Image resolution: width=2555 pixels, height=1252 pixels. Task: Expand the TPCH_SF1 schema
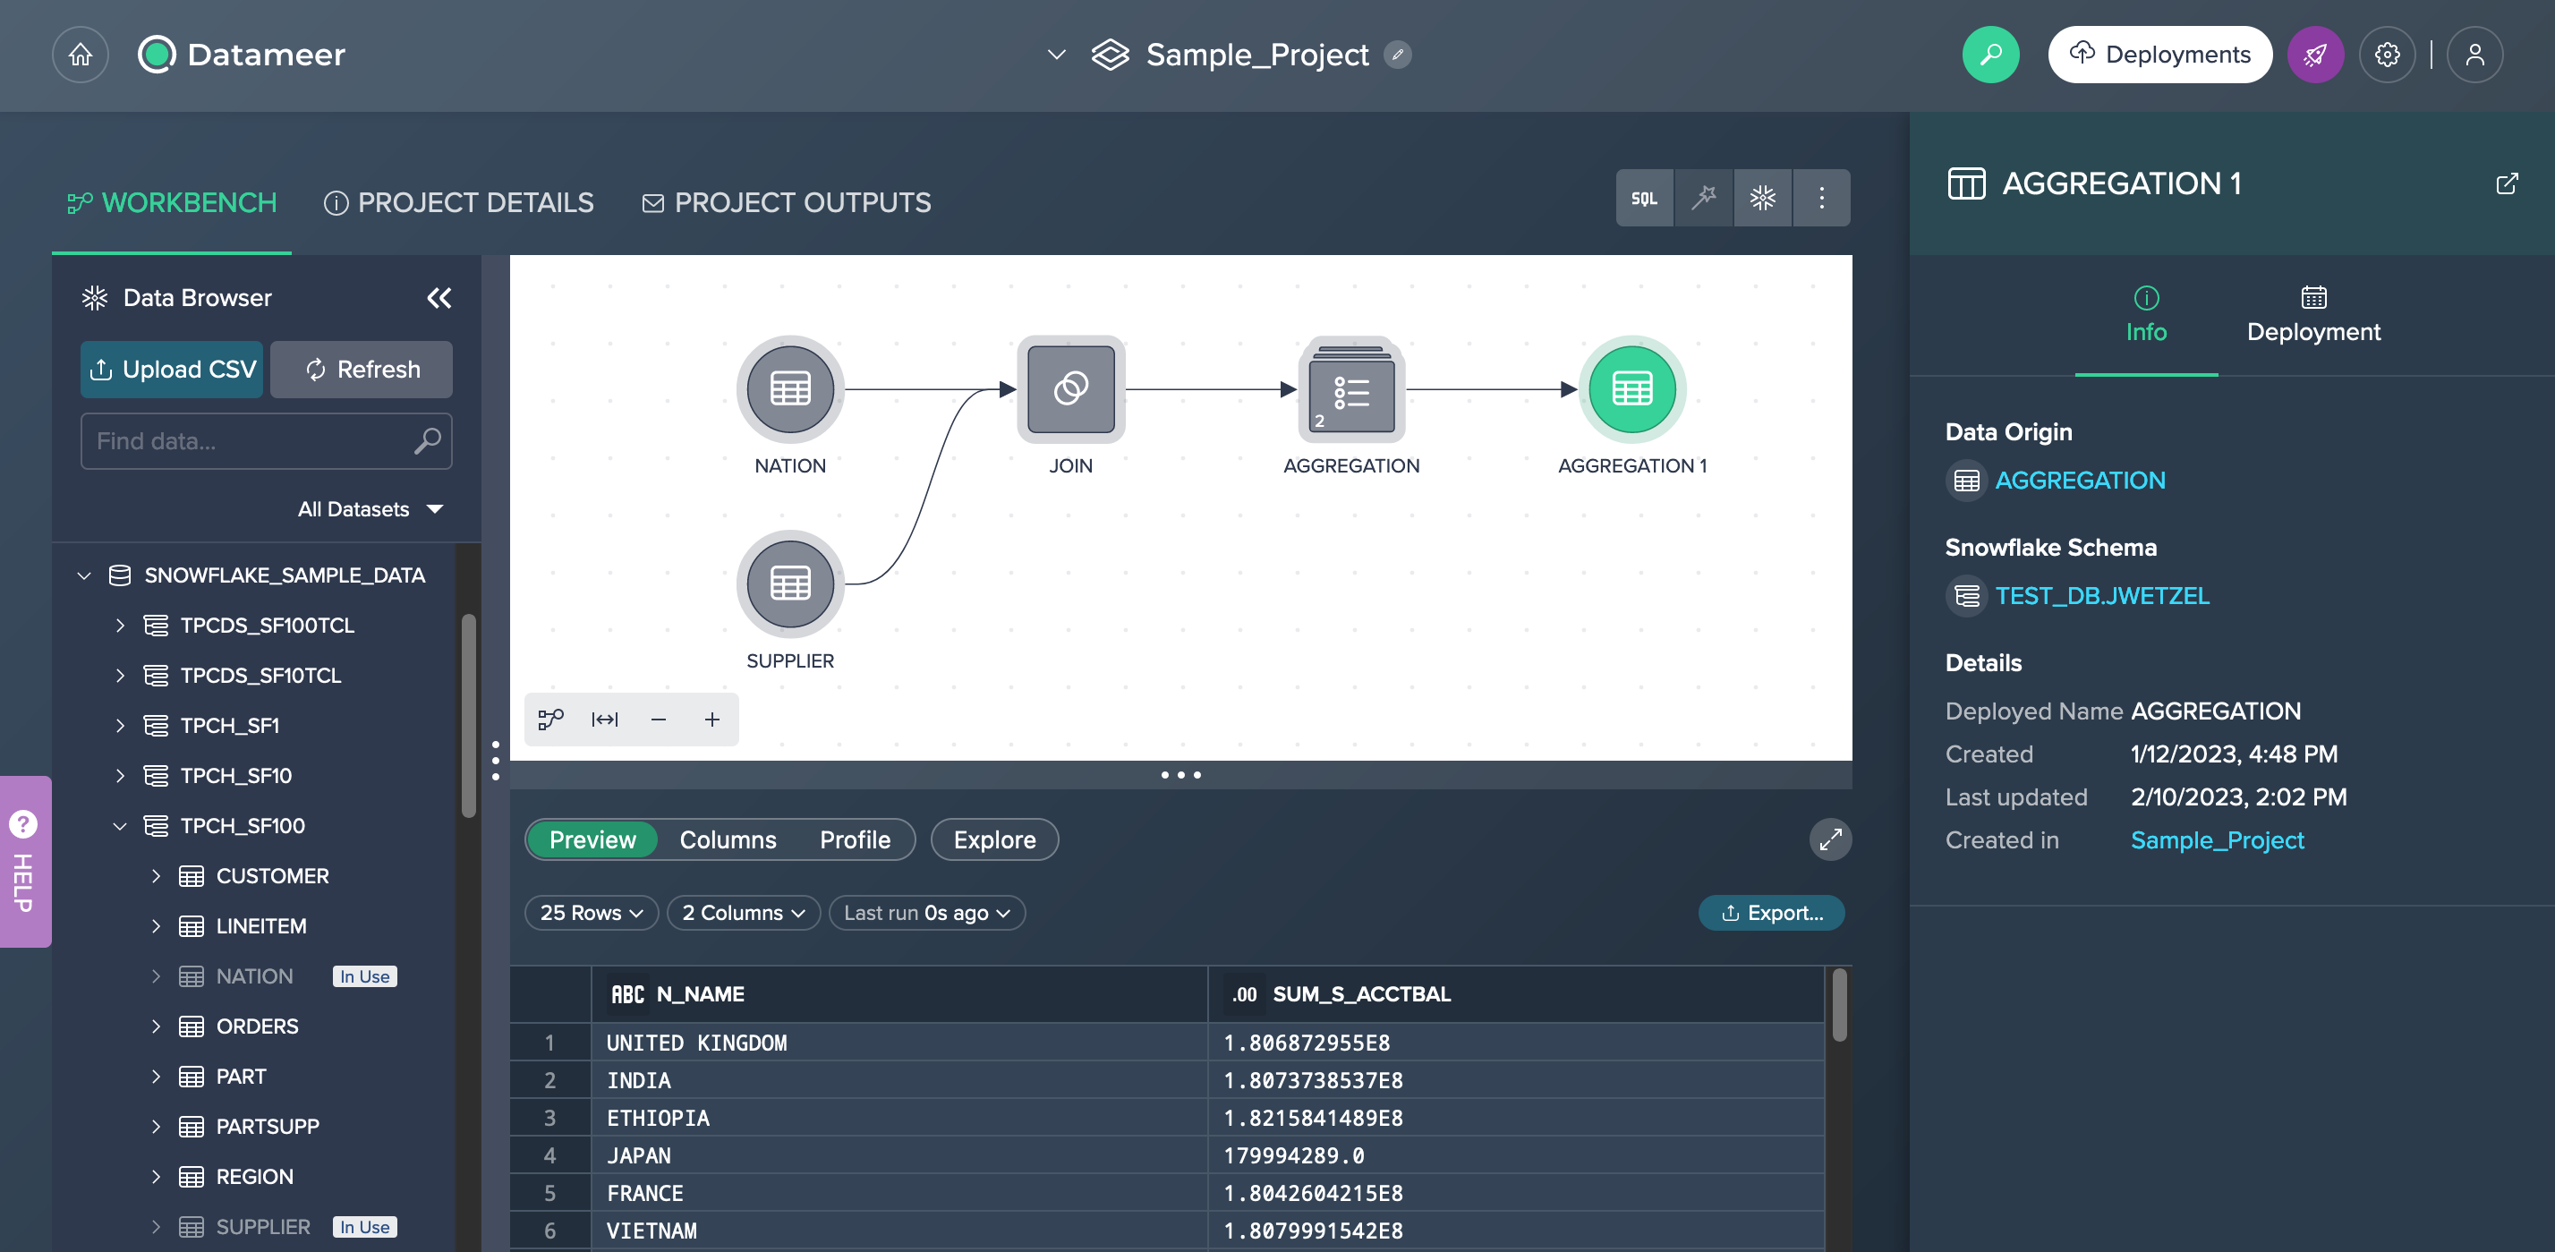click(x=120, y=725)
